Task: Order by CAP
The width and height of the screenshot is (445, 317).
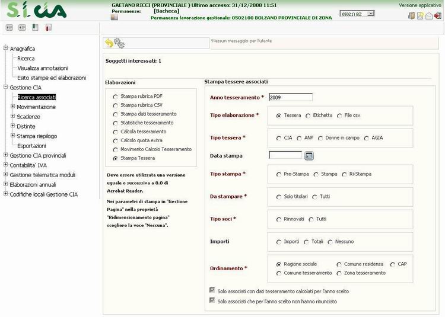Action: (x=393, y=265)
